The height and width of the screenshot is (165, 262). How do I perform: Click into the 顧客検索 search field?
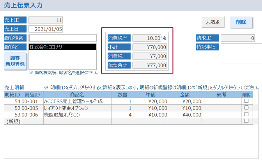coord(63,38)
